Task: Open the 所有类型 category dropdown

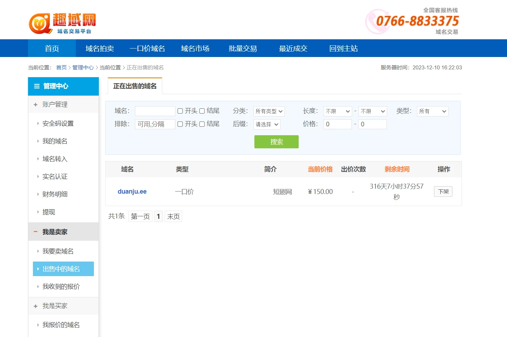Action: tap(269, 112)
